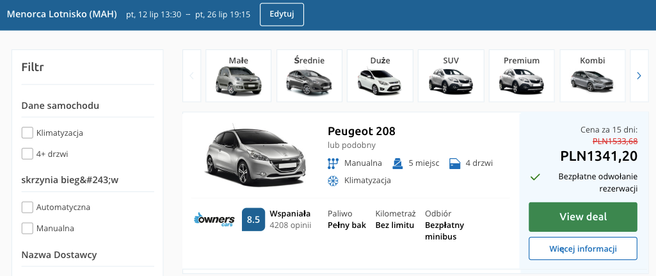Click the seat icon next to 5 miejsc

tap(397, 163)
